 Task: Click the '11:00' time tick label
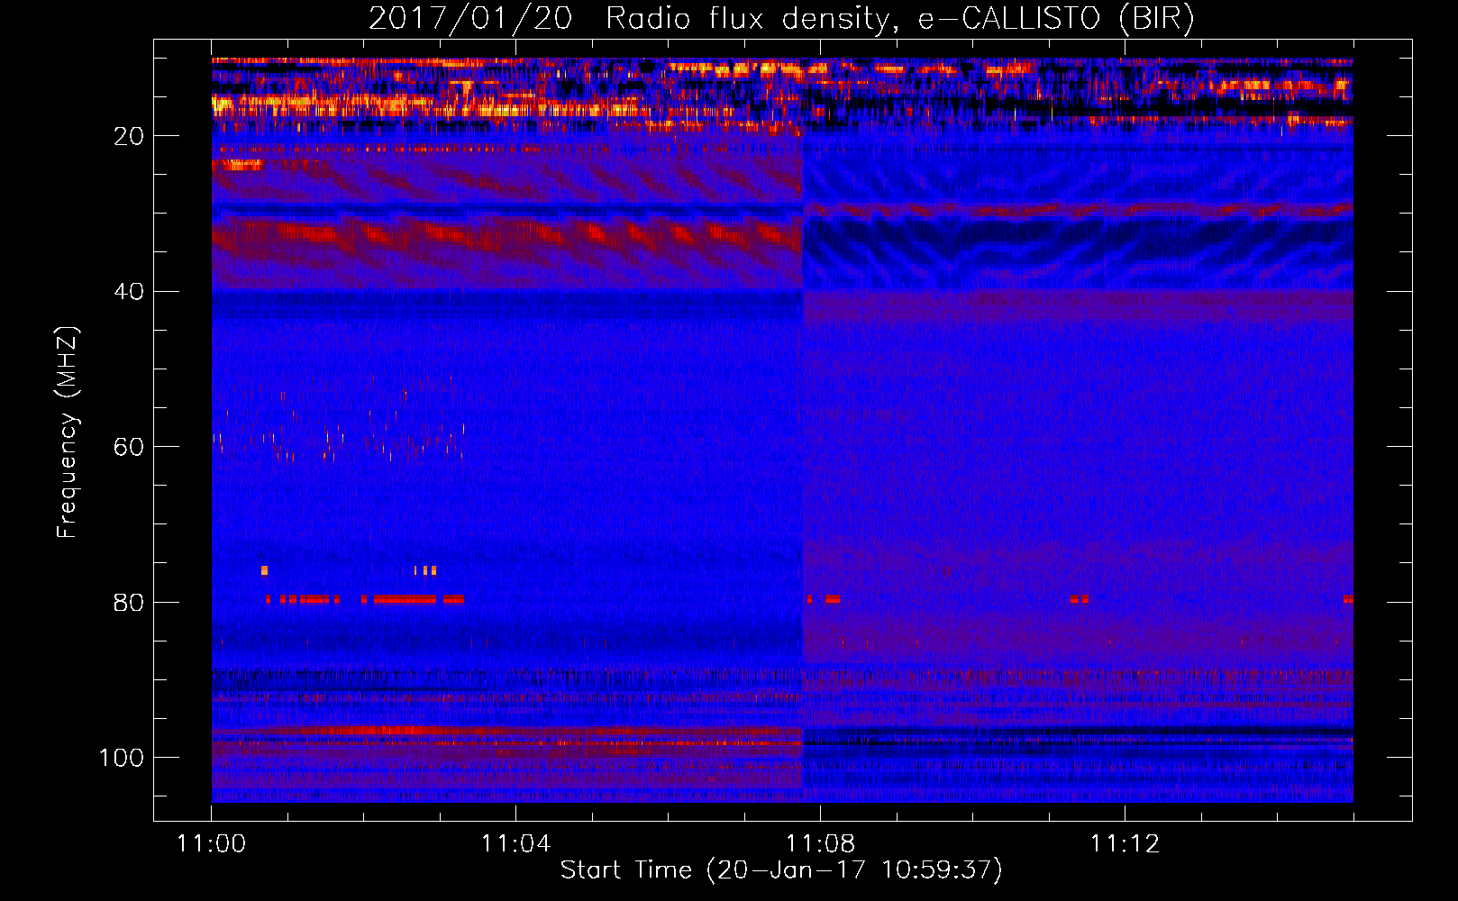click(x=212, y=844)
